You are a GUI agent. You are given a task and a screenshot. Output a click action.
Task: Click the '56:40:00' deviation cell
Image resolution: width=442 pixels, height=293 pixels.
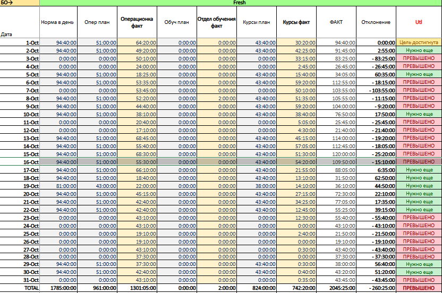[376, 264]
